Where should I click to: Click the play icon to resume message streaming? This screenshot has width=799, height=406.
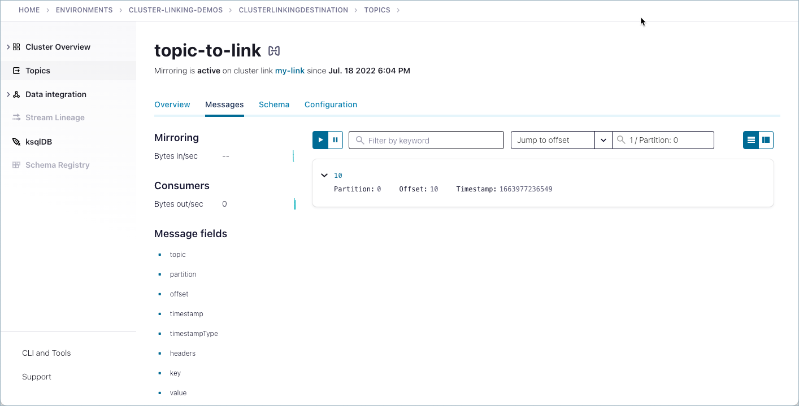click(320, 139)
